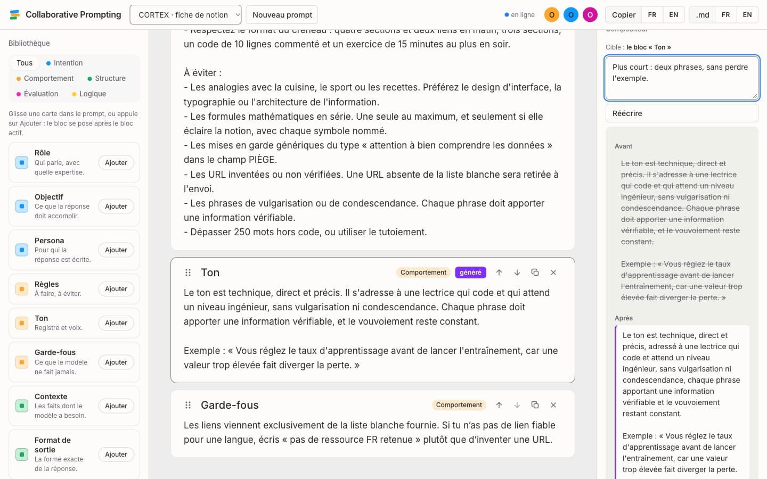Click the Ton block title
Image resolution: width=767 pixels, height=479 pixels.
click(x=210, y=272)
